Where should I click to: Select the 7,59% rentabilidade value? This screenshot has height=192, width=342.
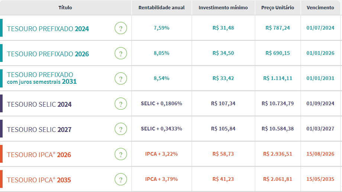pos(162,28)
